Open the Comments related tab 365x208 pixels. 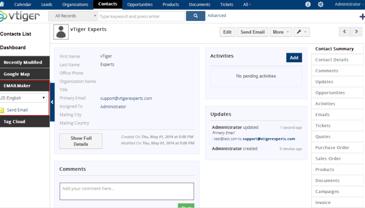[337, 71]
